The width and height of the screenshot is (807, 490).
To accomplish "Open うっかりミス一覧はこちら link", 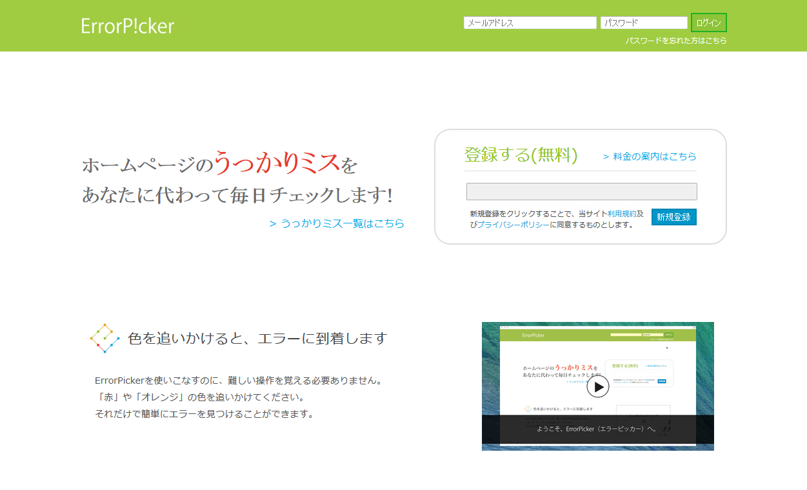I will [x=337, y=223].
